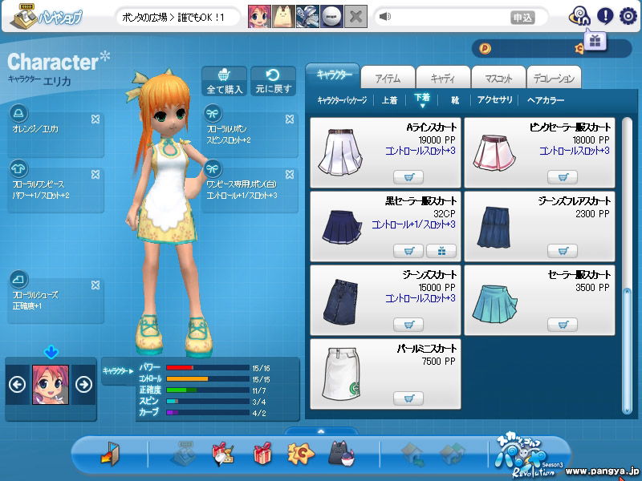Image resolution: width=642 pixels, height=481 pixels.
Task: Switch to the キャラクター tab
Action: [x=333, y=75]
